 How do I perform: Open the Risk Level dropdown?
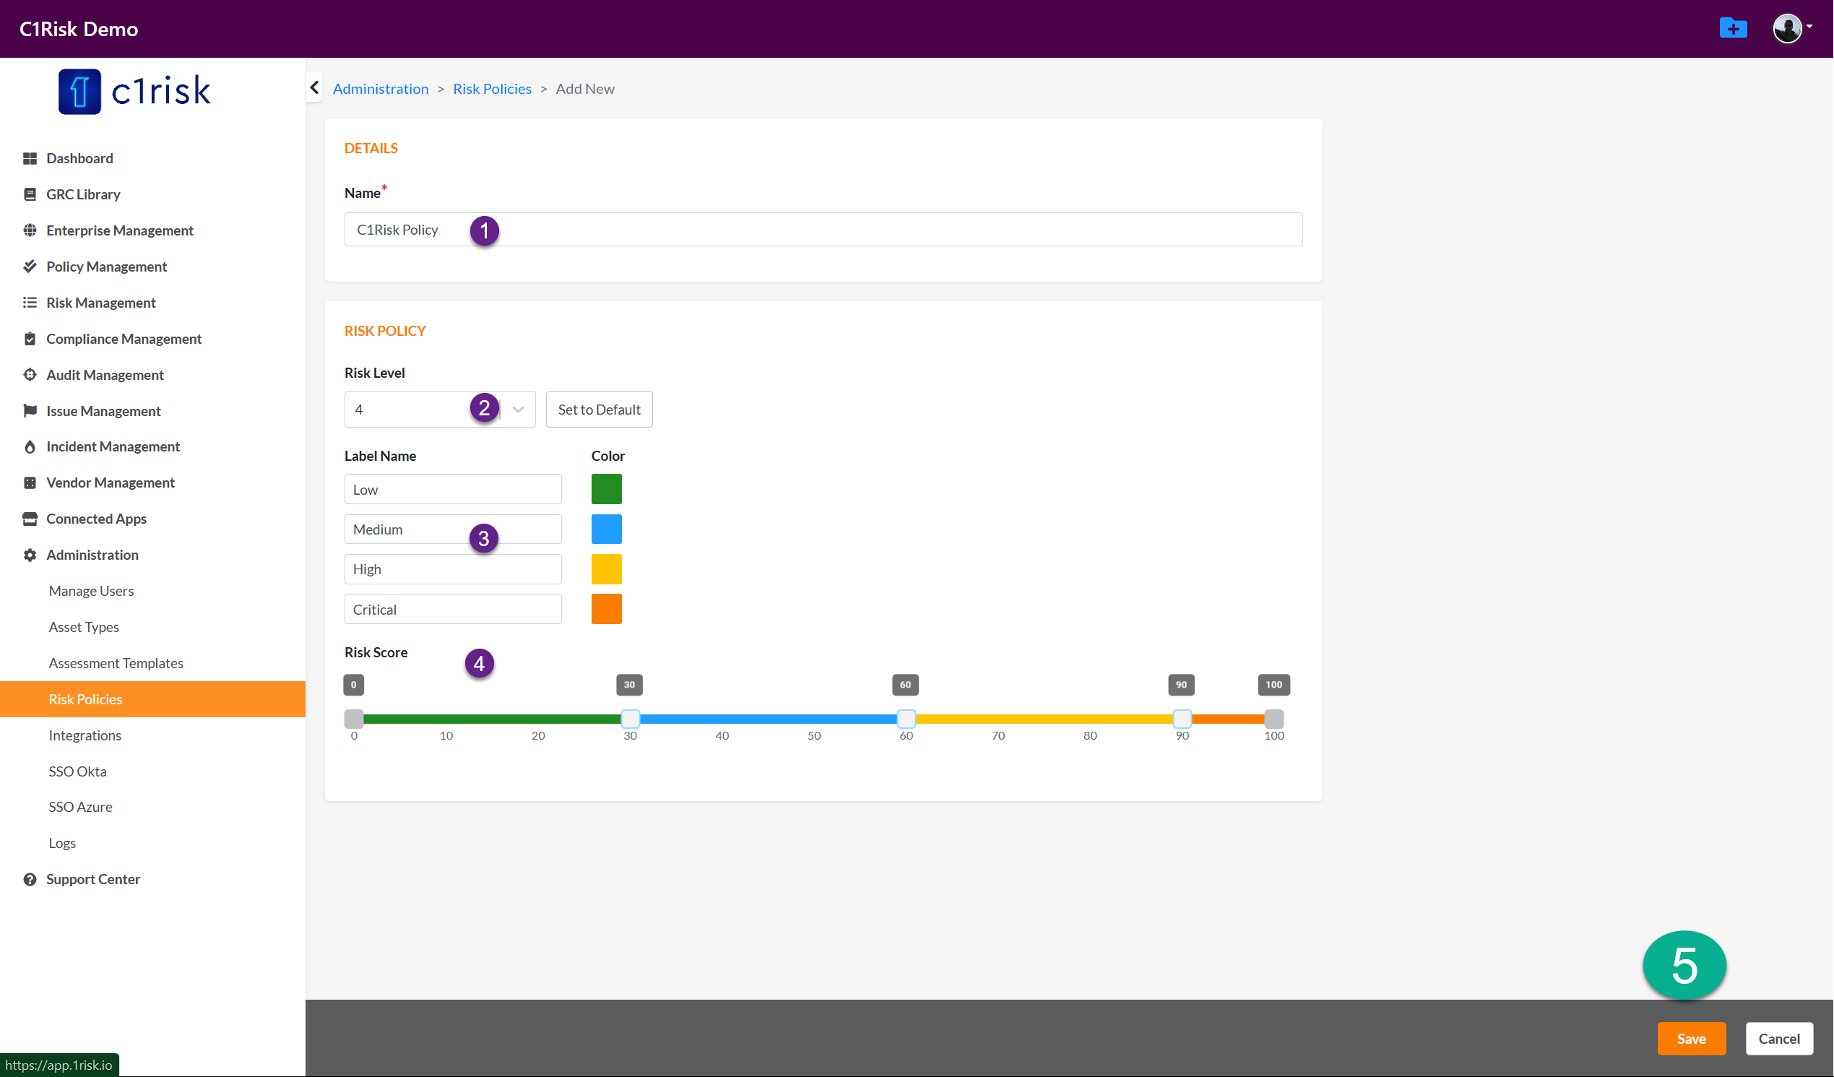tap(517, 410)
